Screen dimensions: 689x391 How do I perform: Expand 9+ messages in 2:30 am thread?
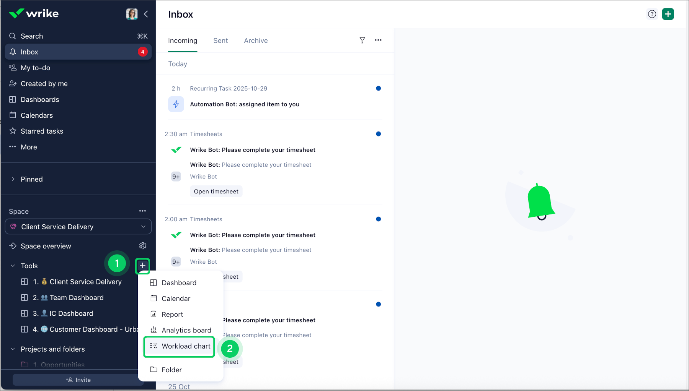pos(176,177)
